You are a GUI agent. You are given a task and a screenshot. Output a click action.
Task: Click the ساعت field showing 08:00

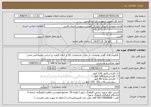click(52, 68)
